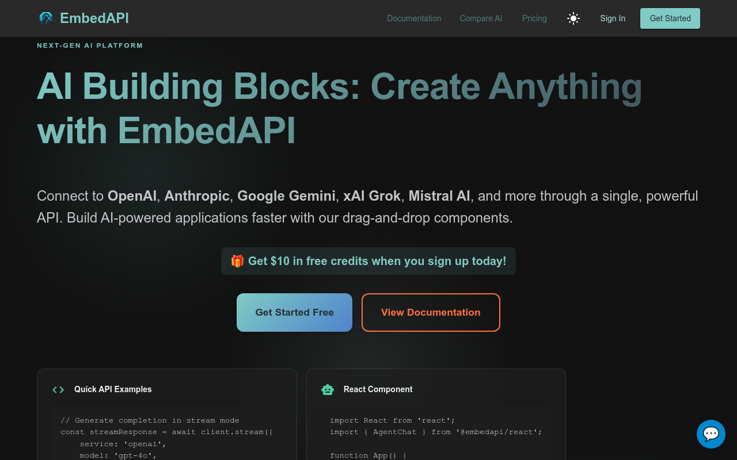
Task: Click the bold Mistral AI text
Action: 439,196
